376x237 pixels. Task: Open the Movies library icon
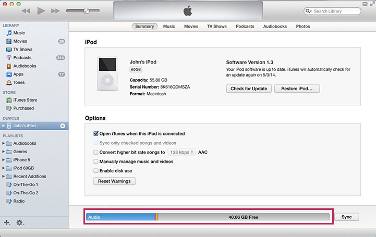(9, 41)
